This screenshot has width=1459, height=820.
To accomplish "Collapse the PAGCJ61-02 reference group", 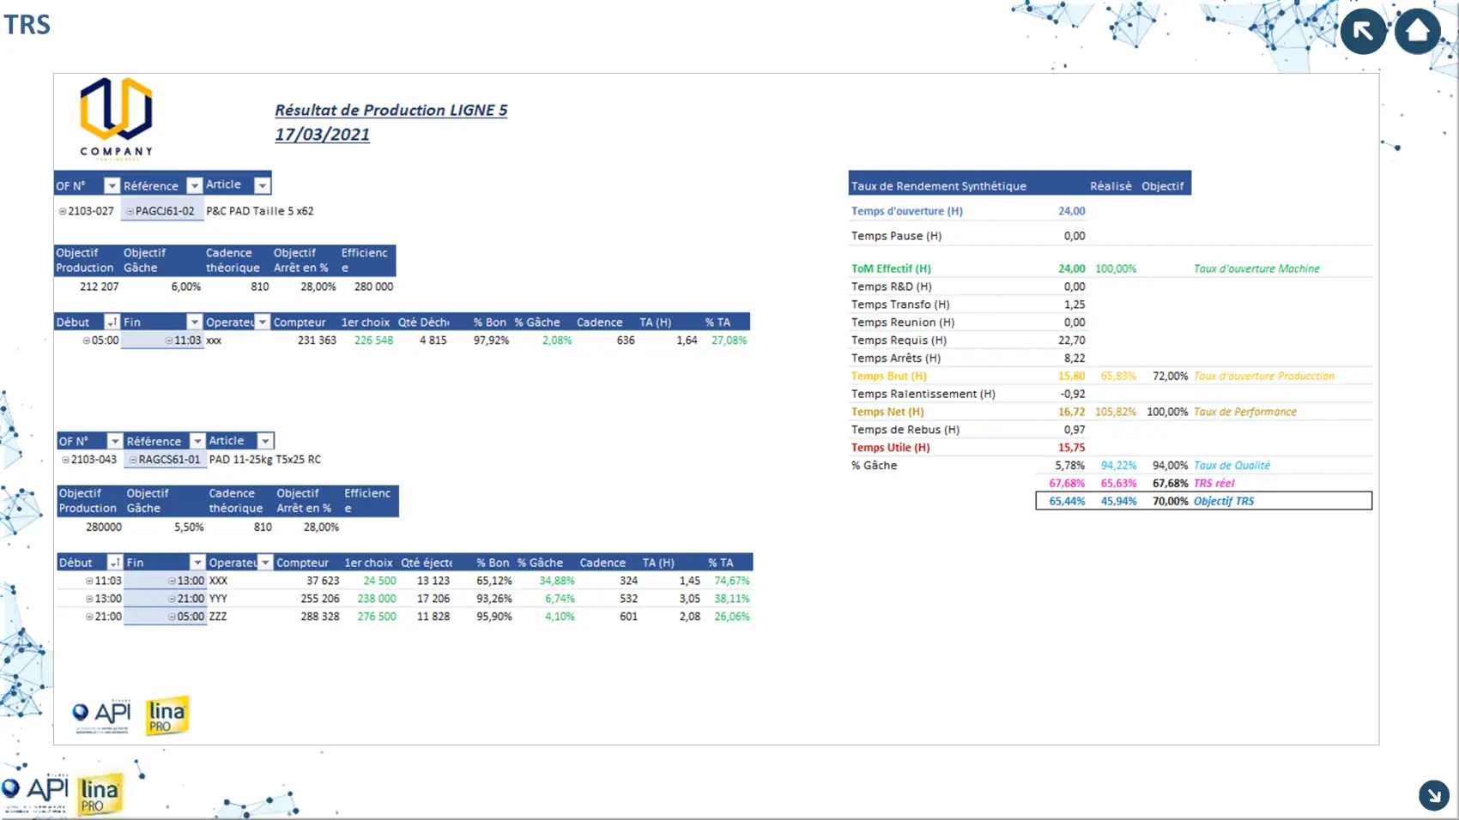I will (130, 211).
